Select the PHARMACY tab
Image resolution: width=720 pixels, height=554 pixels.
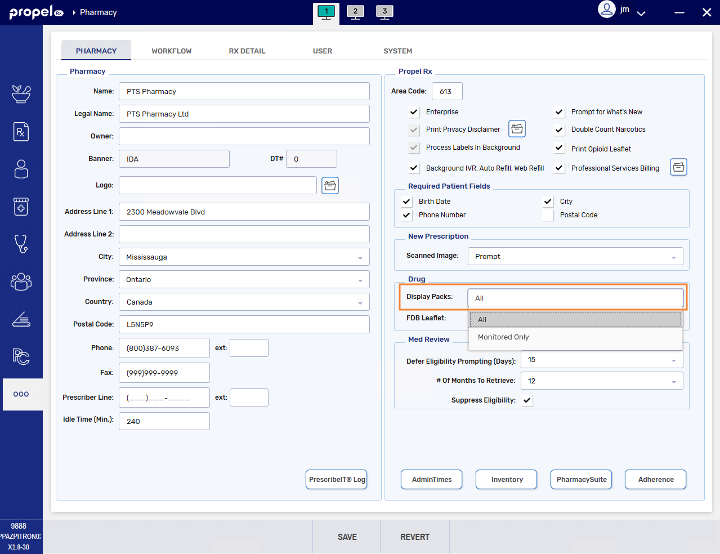[96, 51]
